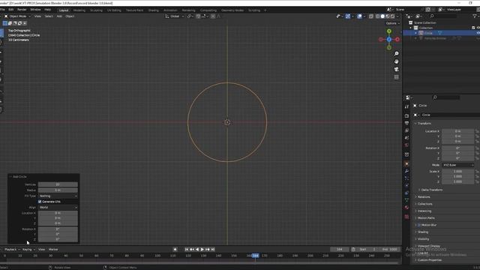Click the right red X axis on navigation gizmo
This screenshot has width=480, height=270.
(397, 40)
